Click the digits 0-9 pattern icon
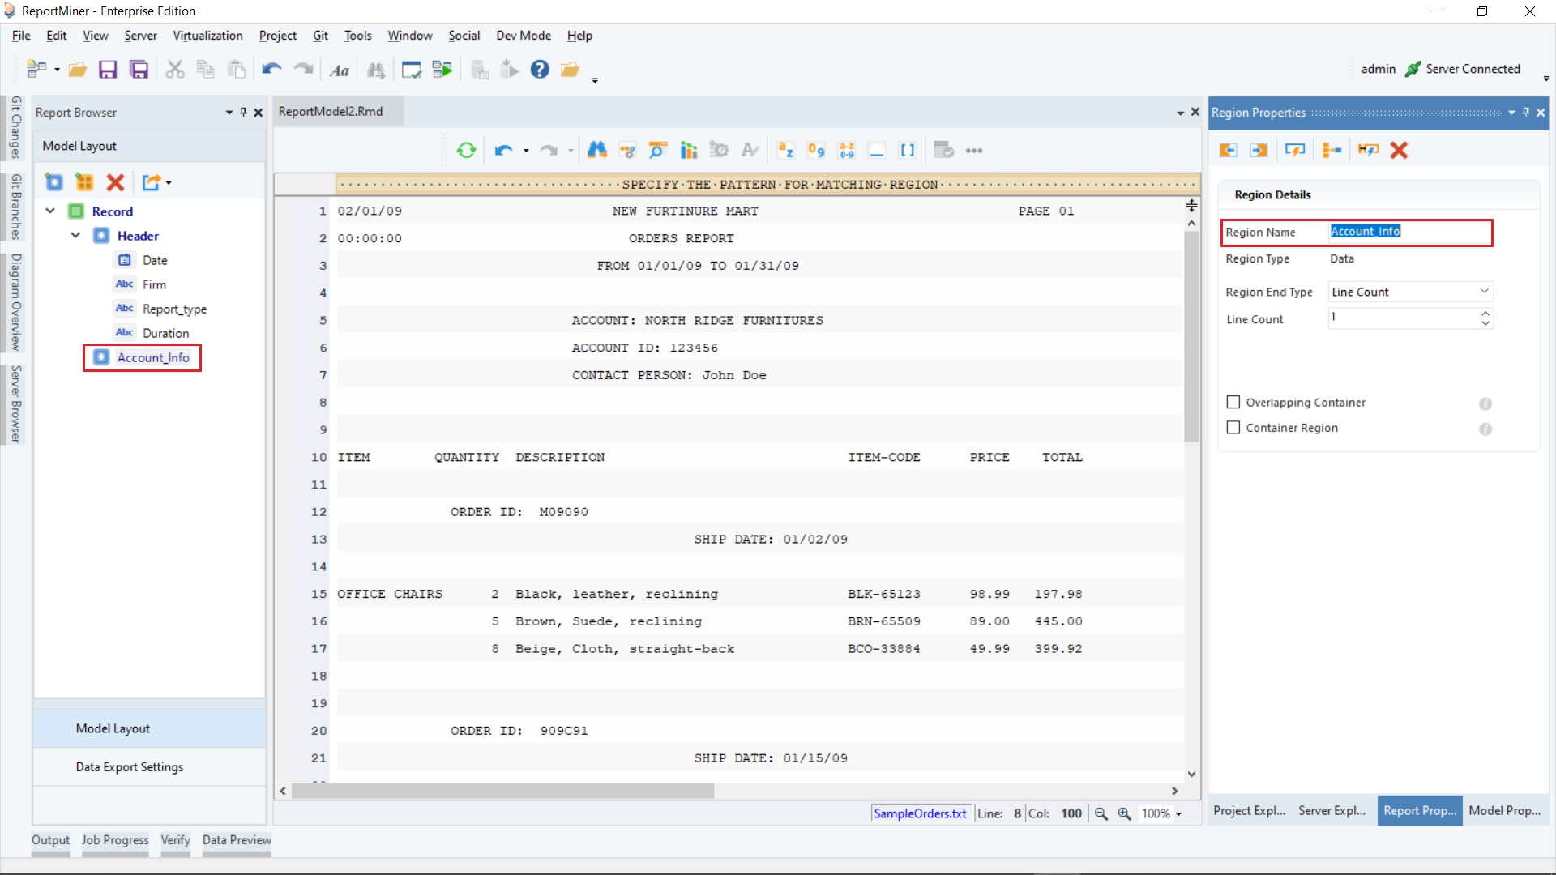 pos(816,150)
